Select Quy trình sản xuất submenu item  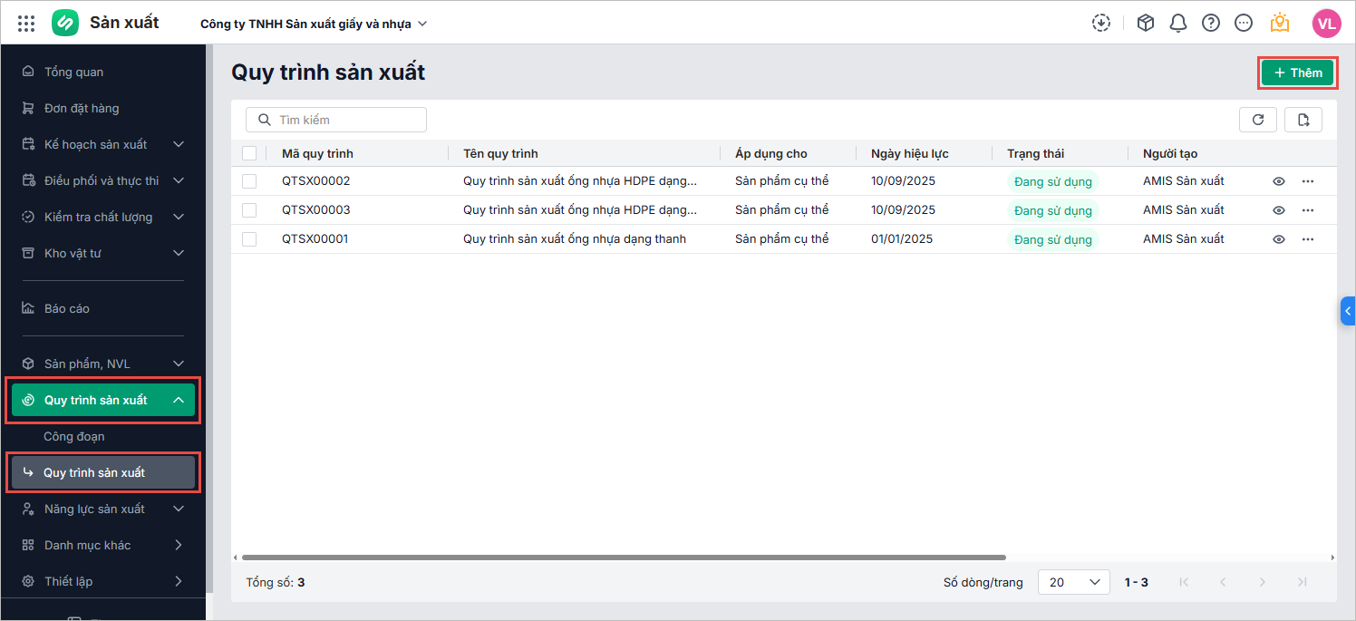click(103, 472)
